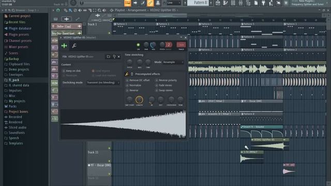
Task: Adjust the VOL knob in sampler window
Action: click(x=153, y=45)
